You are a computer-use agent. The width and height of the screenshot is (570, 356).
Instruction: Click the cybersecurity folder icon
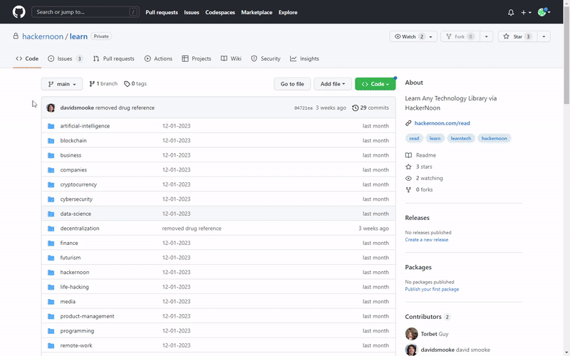[x=51, y=199]
